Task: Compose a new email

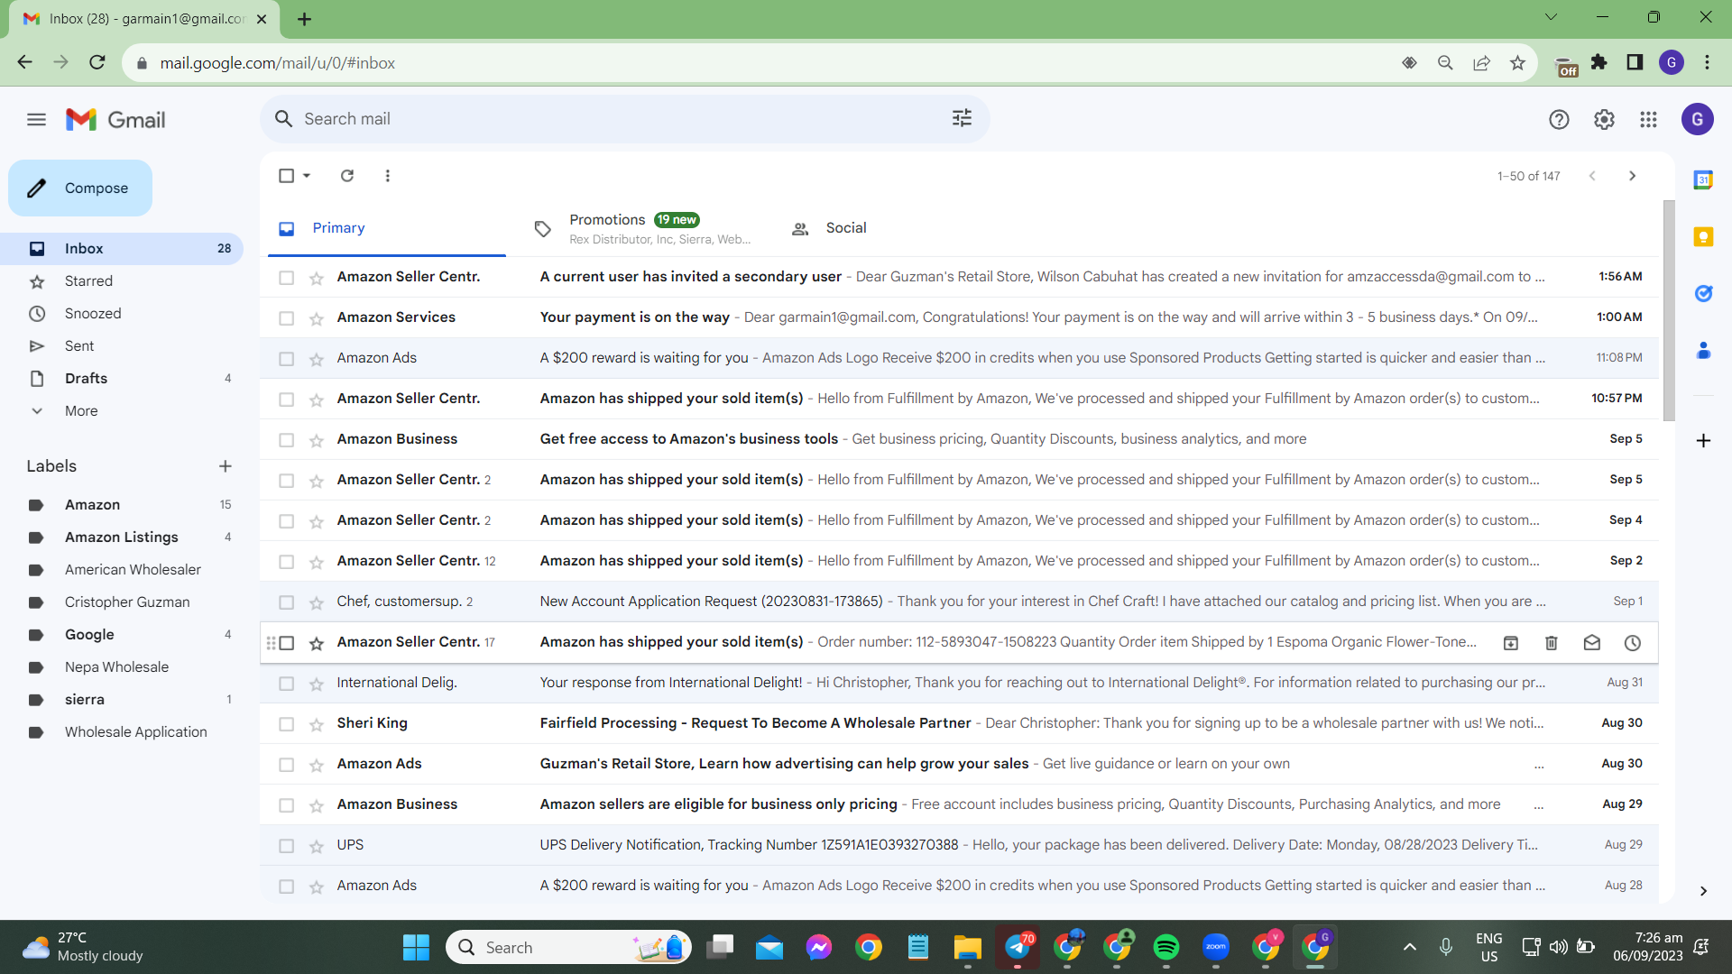Action: tap(80, 188)
